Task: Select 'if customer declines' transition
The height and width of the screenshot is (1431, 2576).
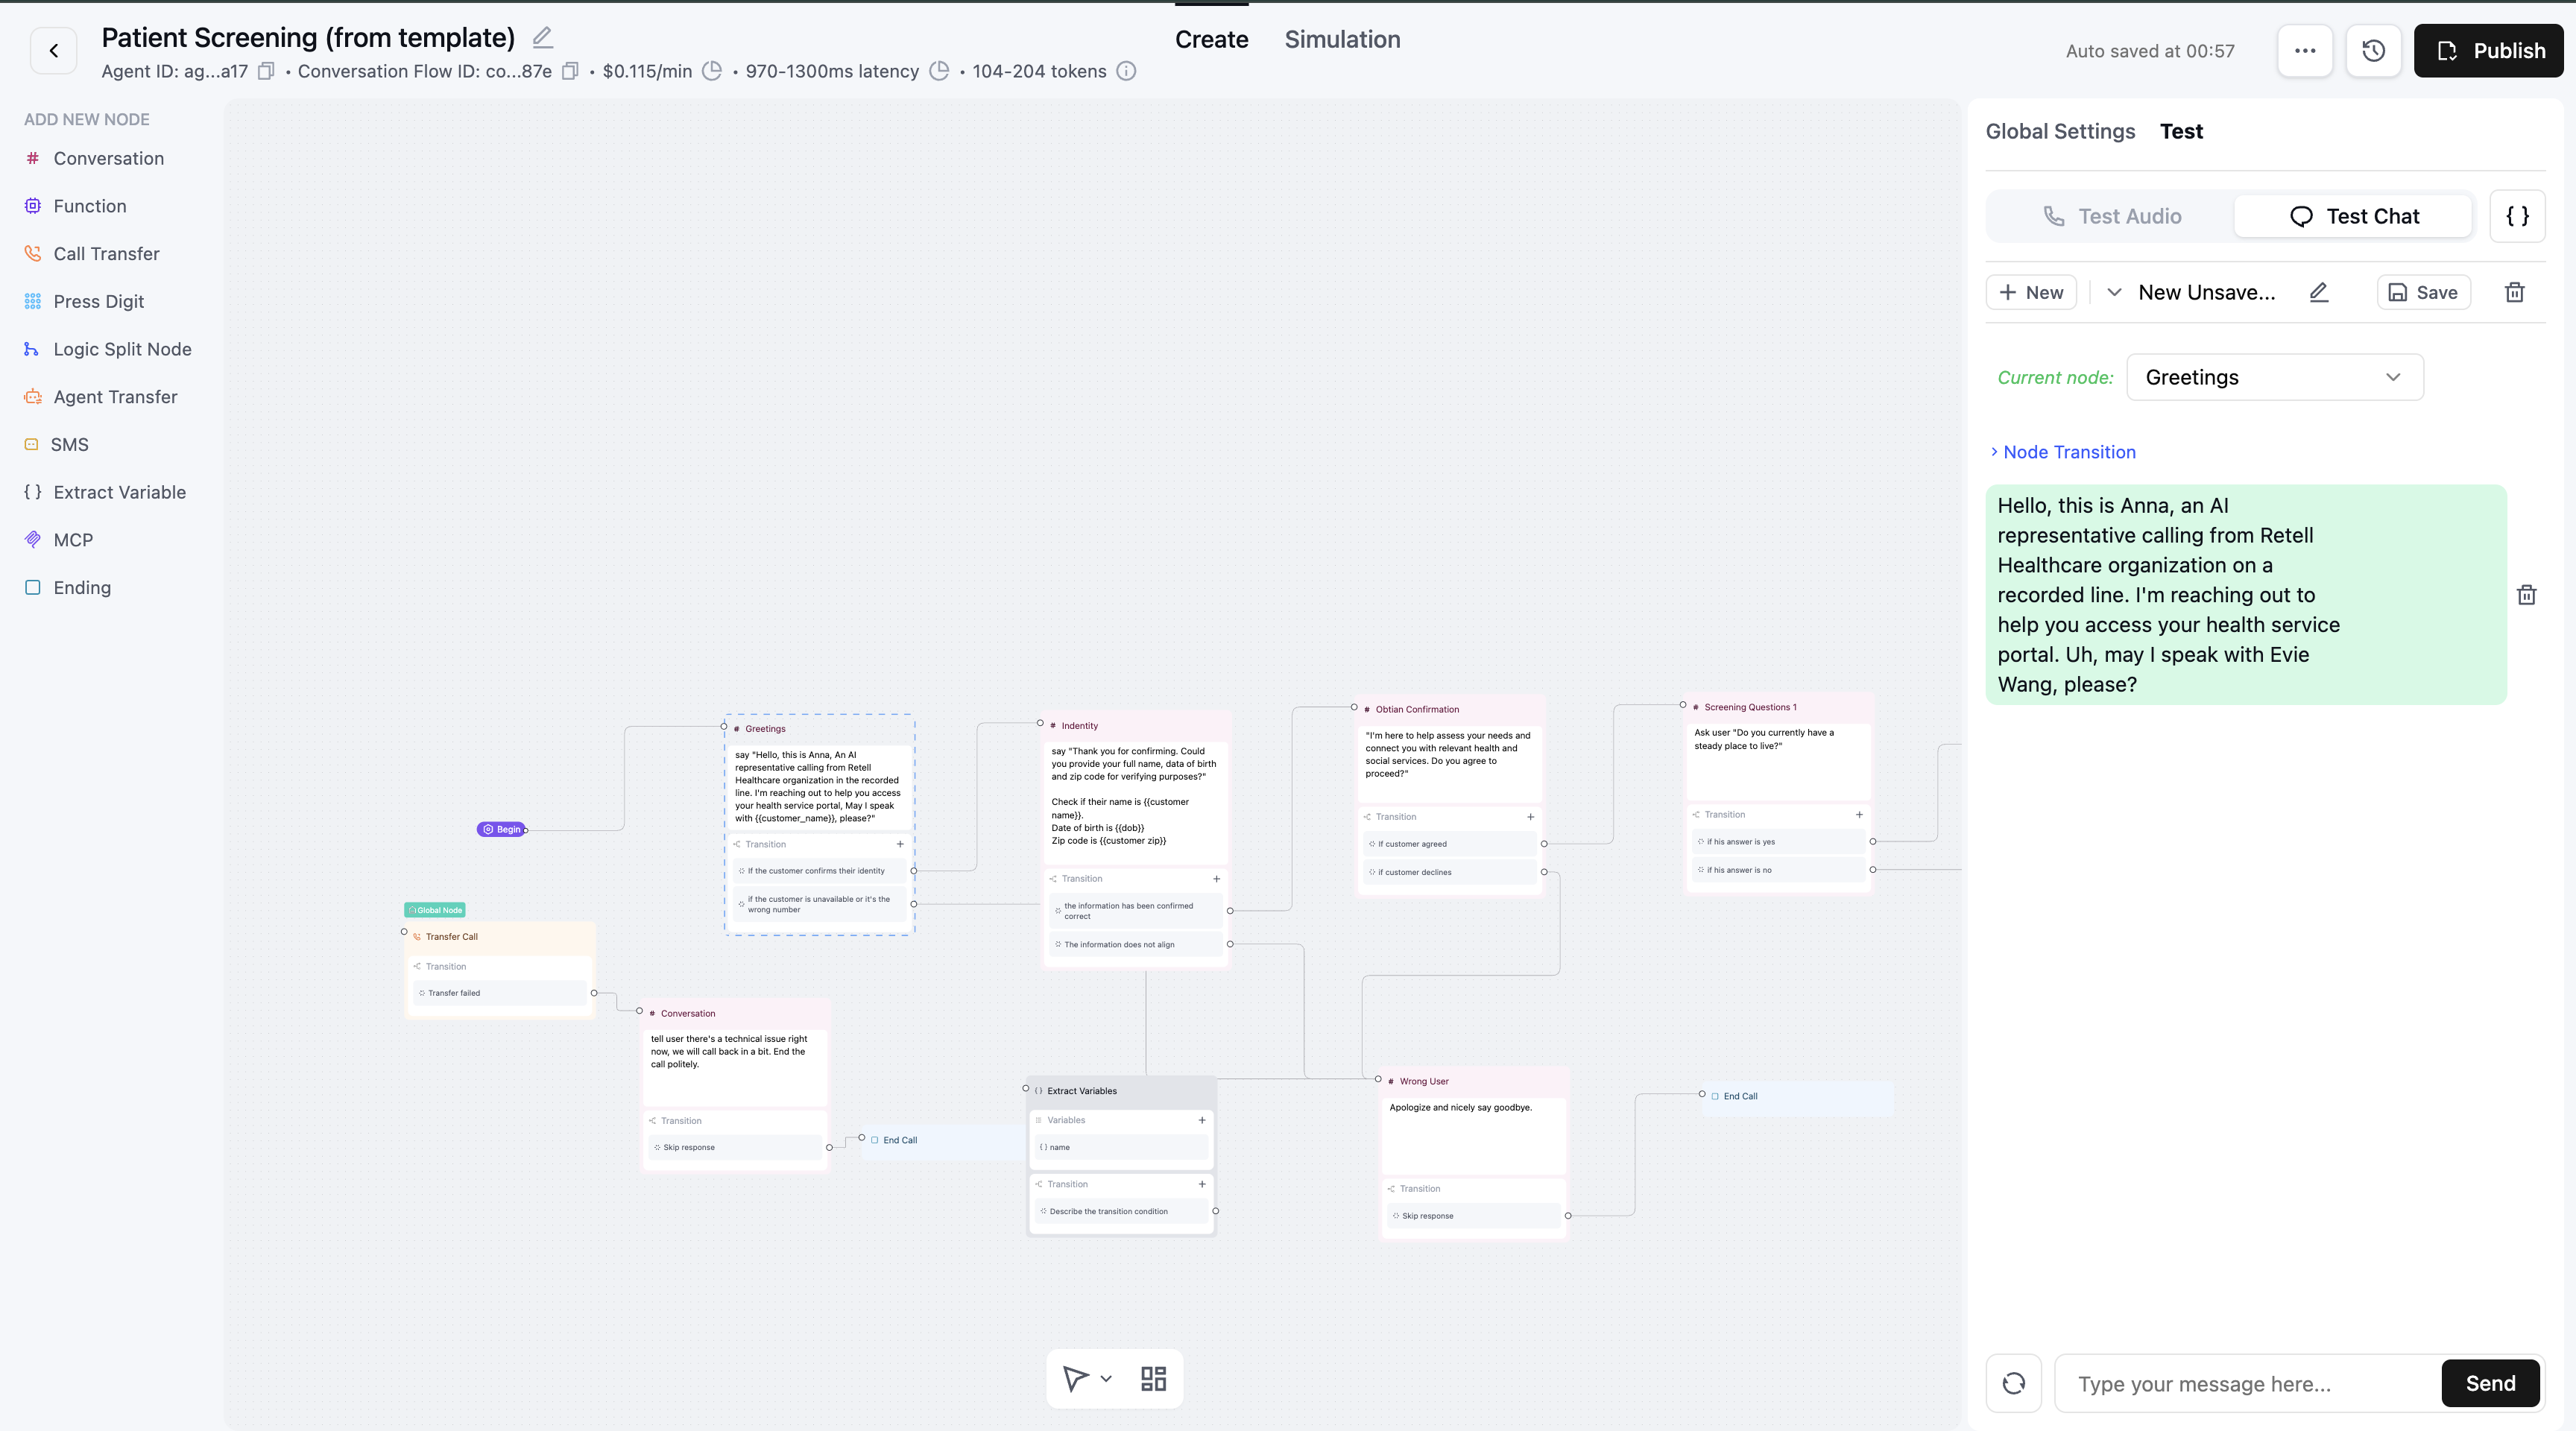Action: tap(1451, 872)
